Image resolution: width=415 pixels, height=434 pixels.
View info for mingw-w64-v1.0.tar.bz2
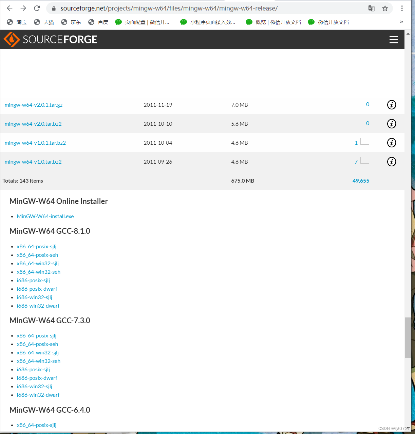point(392,162)
